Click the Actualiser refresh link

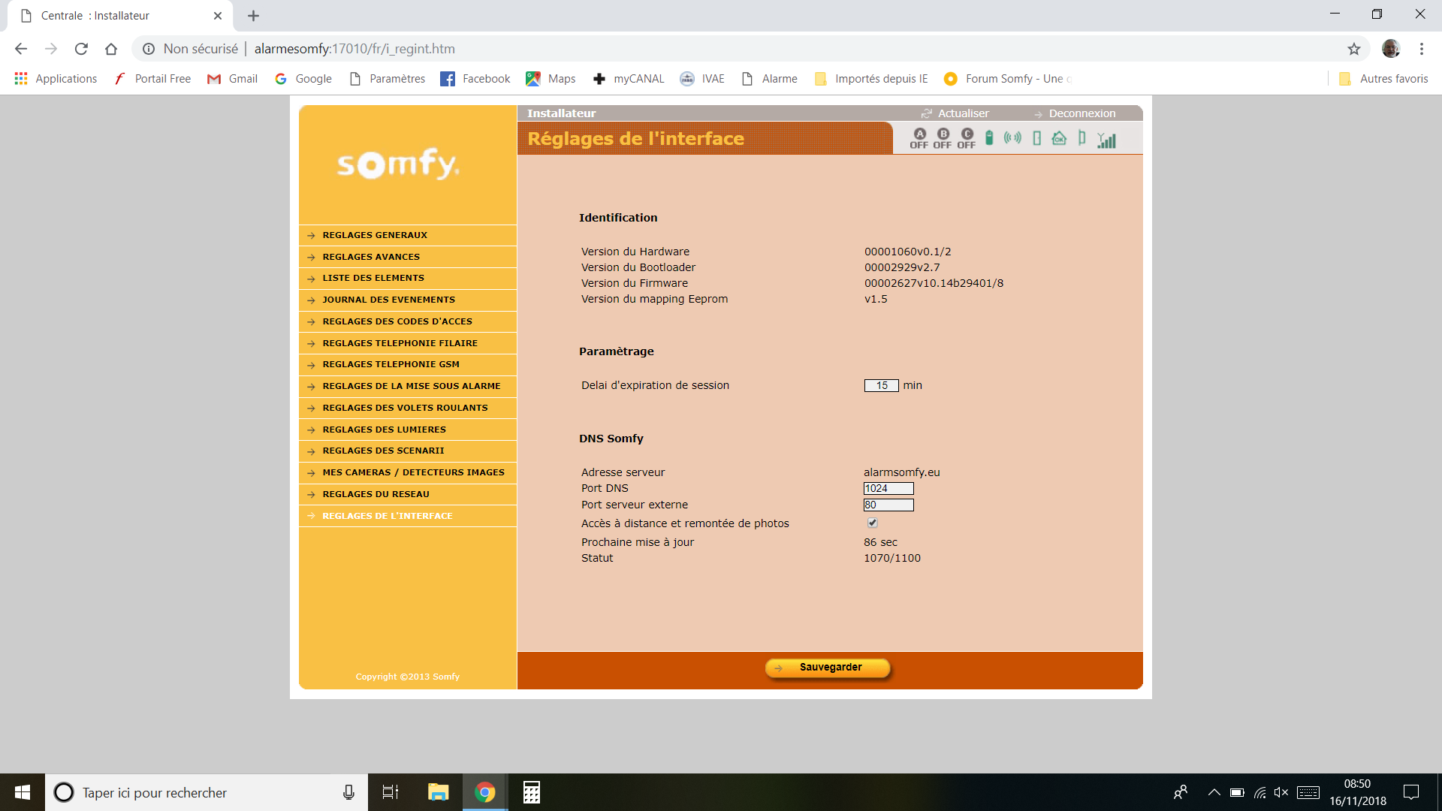coord(963,113)
